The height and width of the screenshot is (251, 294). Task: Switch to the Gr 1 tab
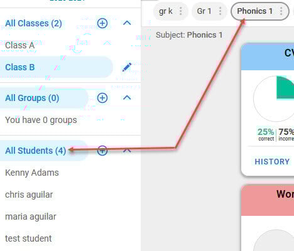pyautogui.click(x=204, y=11)
